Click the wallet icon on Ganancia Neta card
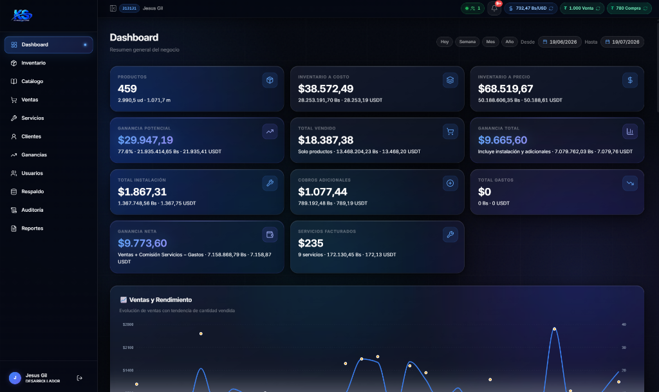This screenshot has height=392, width=659. tap(270, 234)
